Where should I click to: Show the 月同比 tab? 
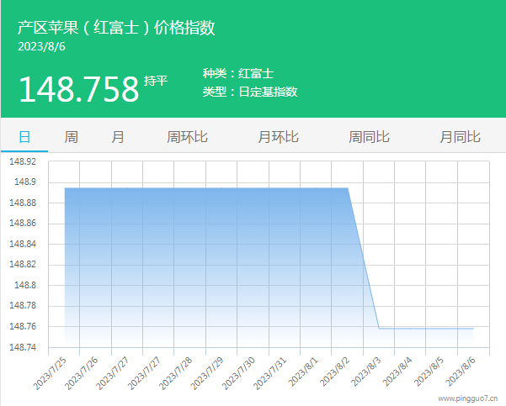(460, 137)
